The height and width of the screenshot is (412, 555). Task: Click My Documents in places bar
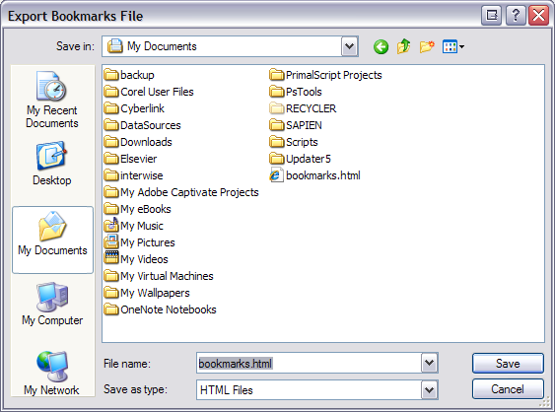click(52, 240)
